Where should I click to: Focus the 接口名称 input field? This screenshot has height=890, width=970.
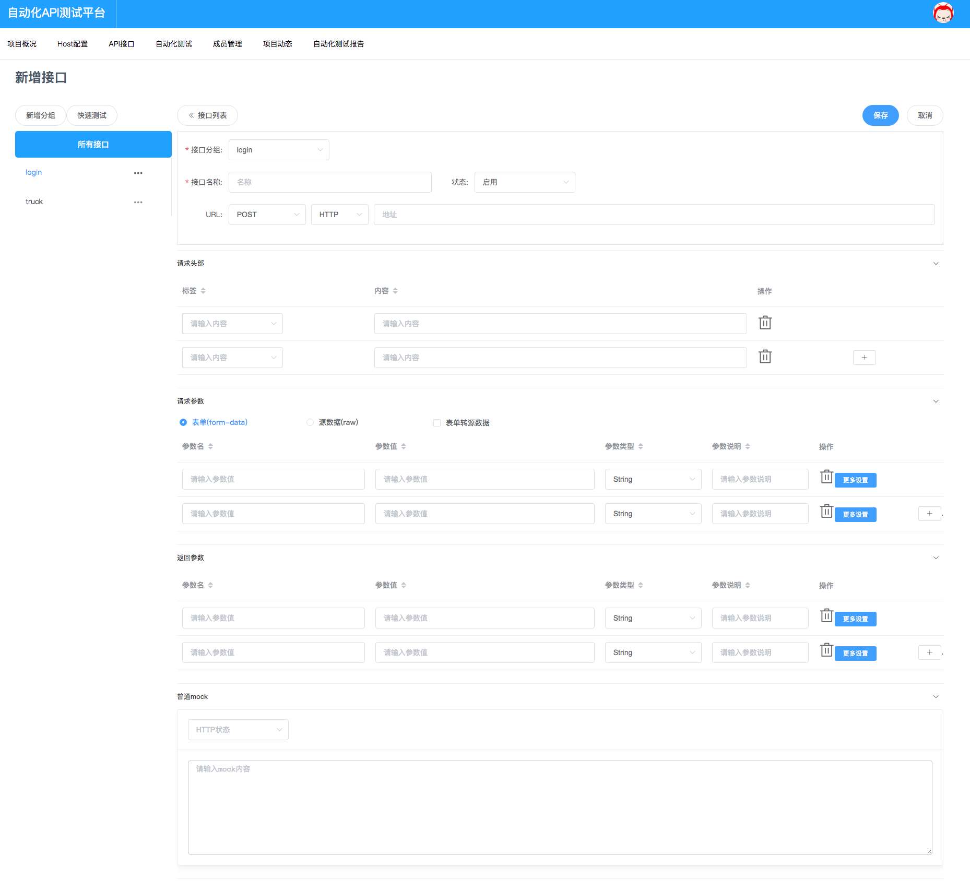[330, 182]
